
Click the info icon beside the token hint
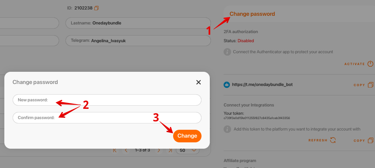point(227,129)
